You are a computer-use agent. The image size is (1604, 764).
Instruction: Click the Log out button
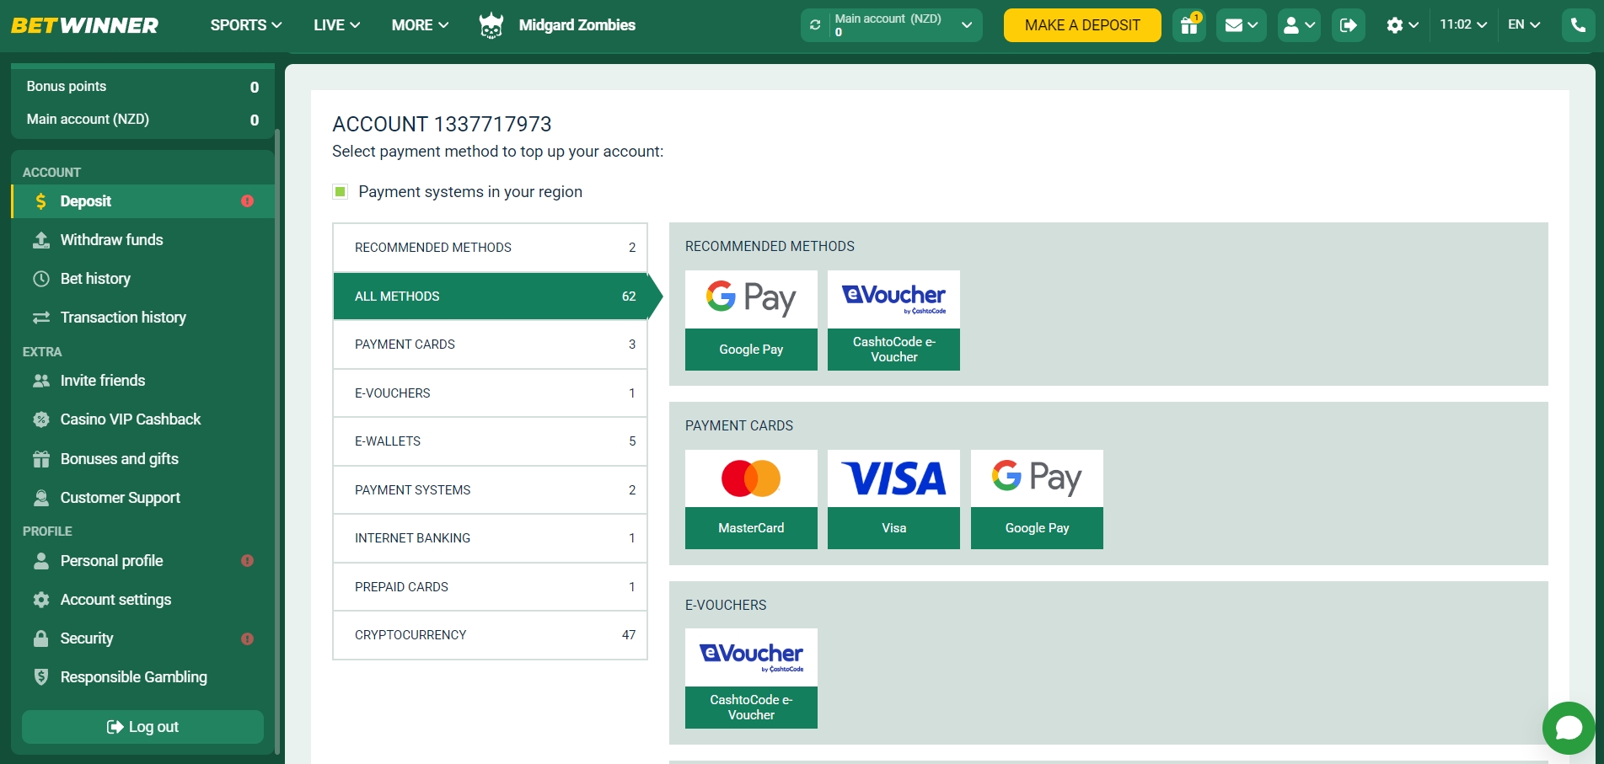(142, 727)
